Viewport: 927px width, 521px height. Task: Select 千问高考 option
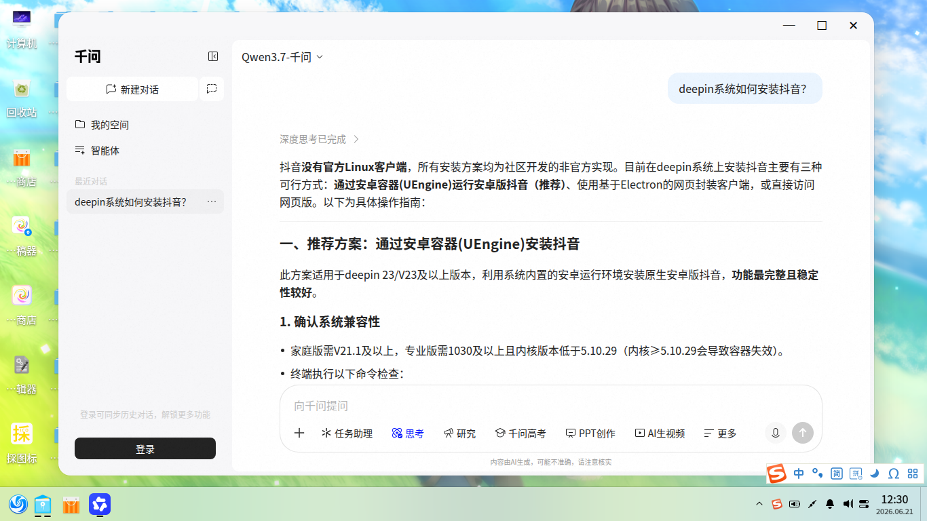[x=520, y=433]
